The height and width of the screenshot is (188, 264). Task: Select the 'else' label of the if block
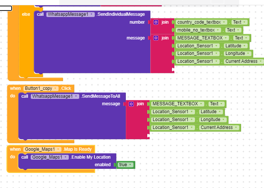[x=26, y=14]
